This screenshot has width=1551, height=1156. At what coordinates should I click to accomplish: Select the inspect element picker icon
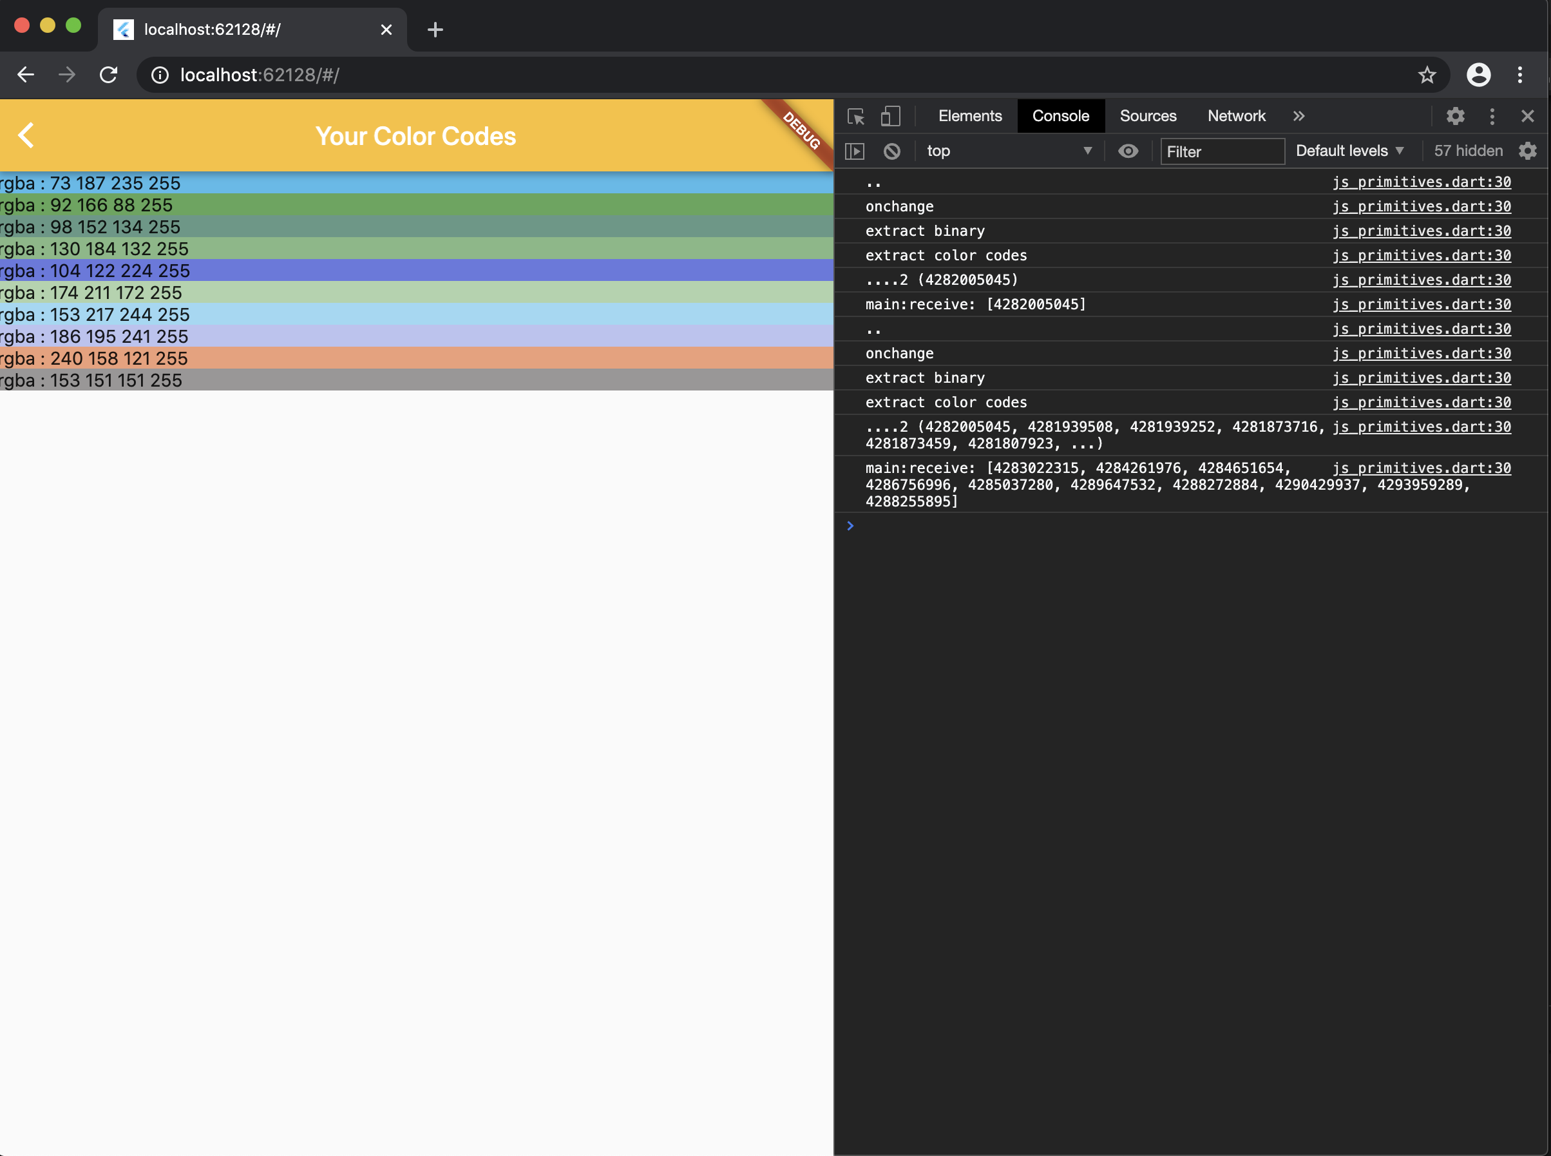click(856, 116)
